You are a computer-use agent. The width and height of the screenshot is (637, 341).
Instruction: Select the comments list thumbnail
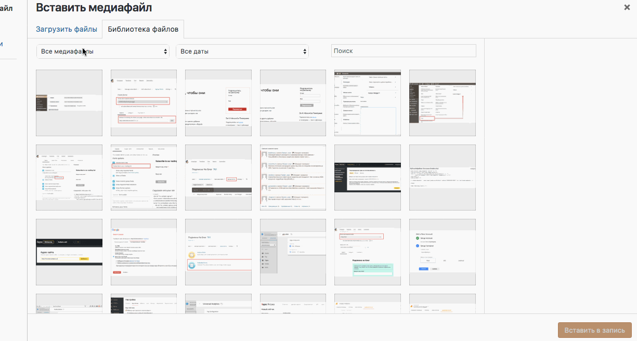click(293, 178)
